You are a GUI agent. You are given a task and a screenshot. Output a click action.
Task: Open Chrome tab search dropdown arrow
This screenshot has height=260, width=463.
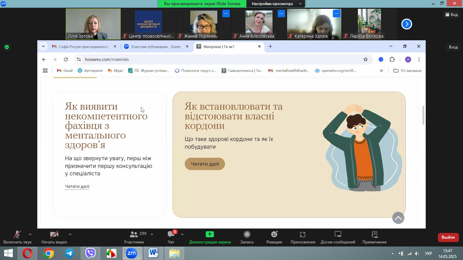point(43,46)
